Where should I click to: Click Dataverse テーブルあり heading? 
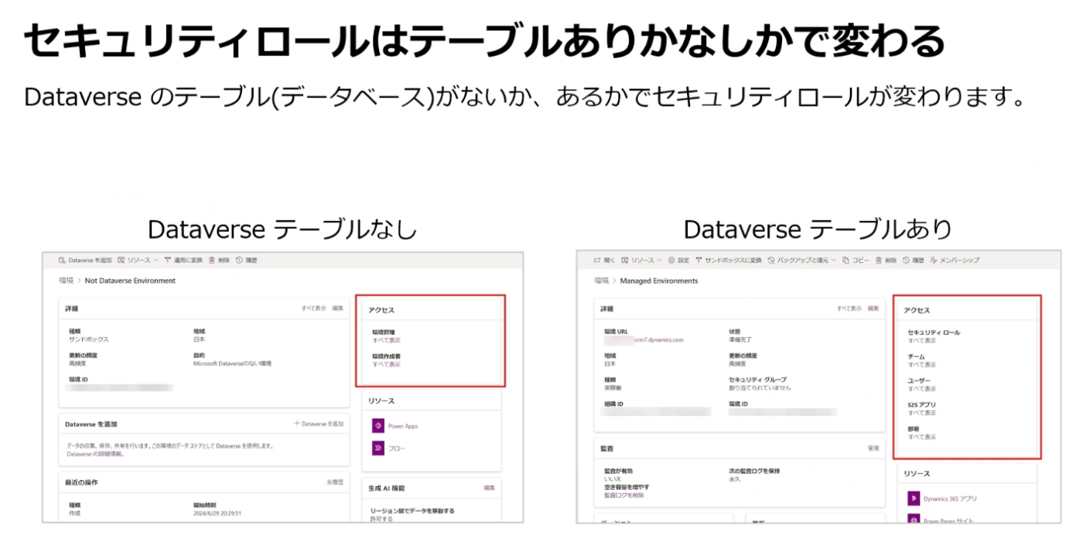pos(818,230)
